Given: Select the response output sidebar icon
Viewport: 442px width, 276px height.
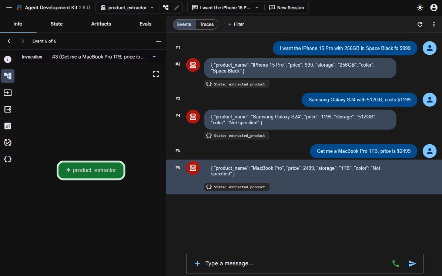Looking at the screenshot, I should point(8,109).
